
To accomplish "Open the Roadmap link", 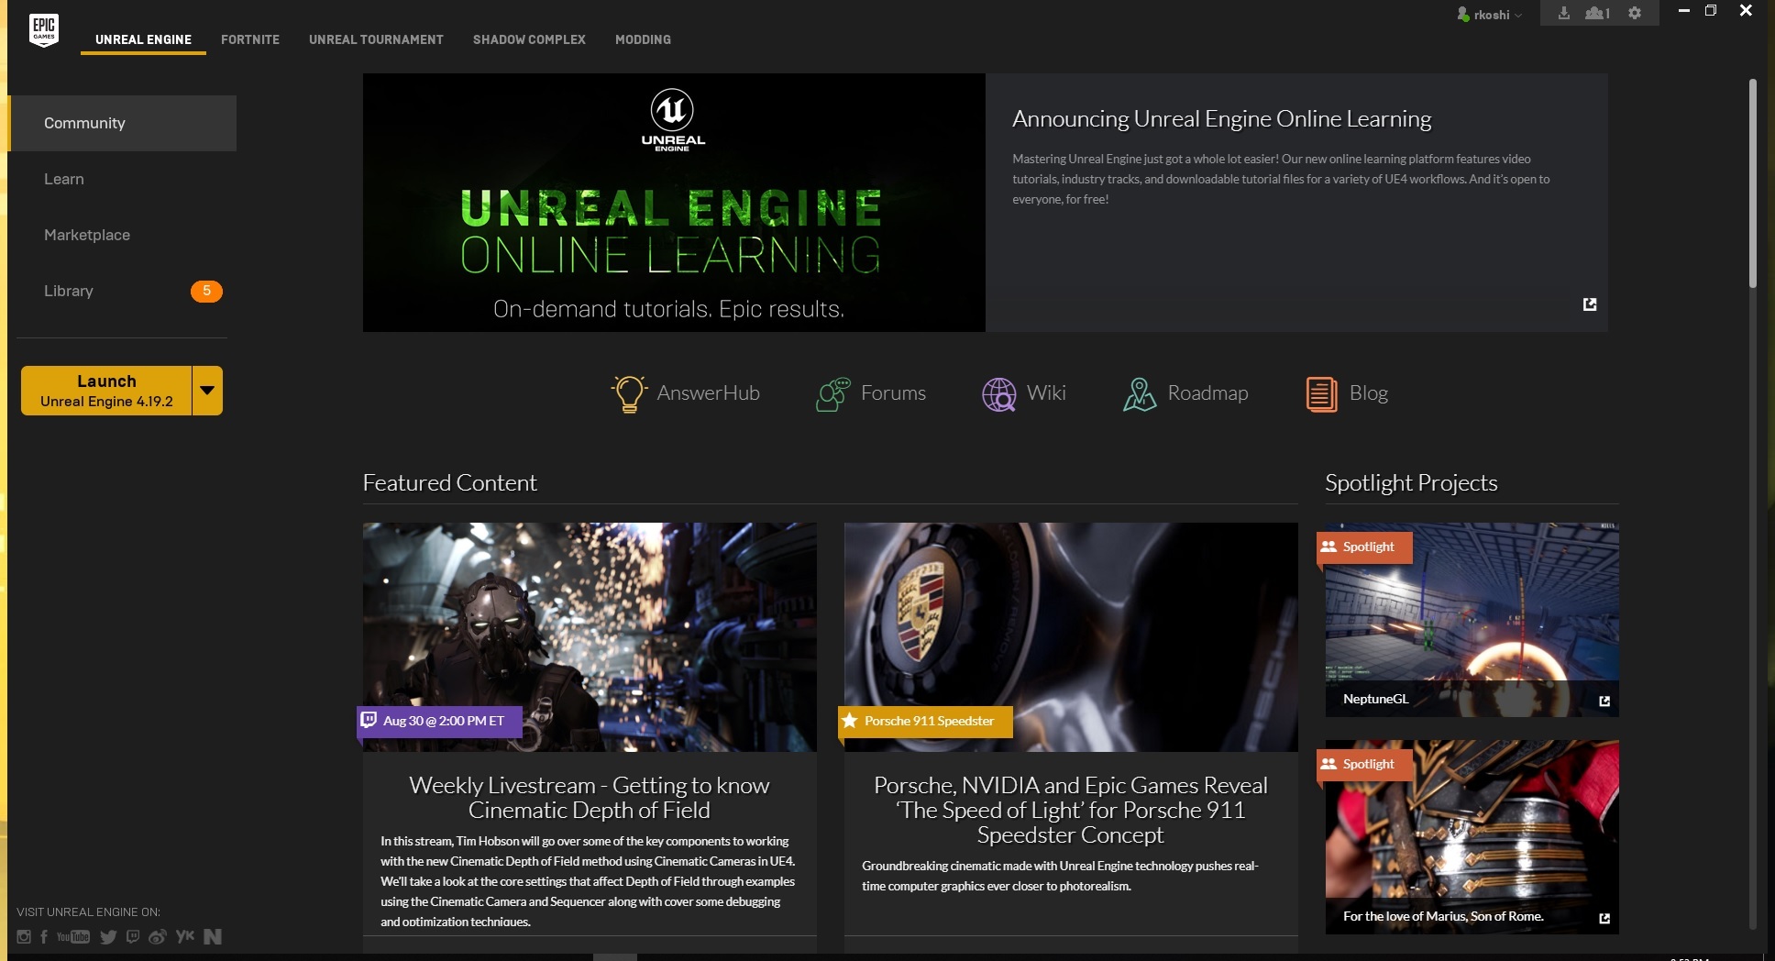I will [x=1185, y=393].
